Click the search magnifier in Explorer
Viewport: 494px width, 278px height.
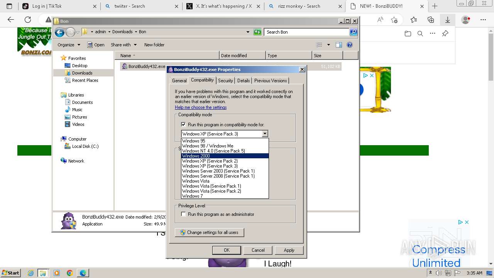354,32
